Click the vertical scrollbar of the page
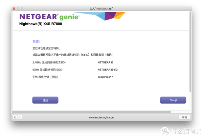 point(190,52)
